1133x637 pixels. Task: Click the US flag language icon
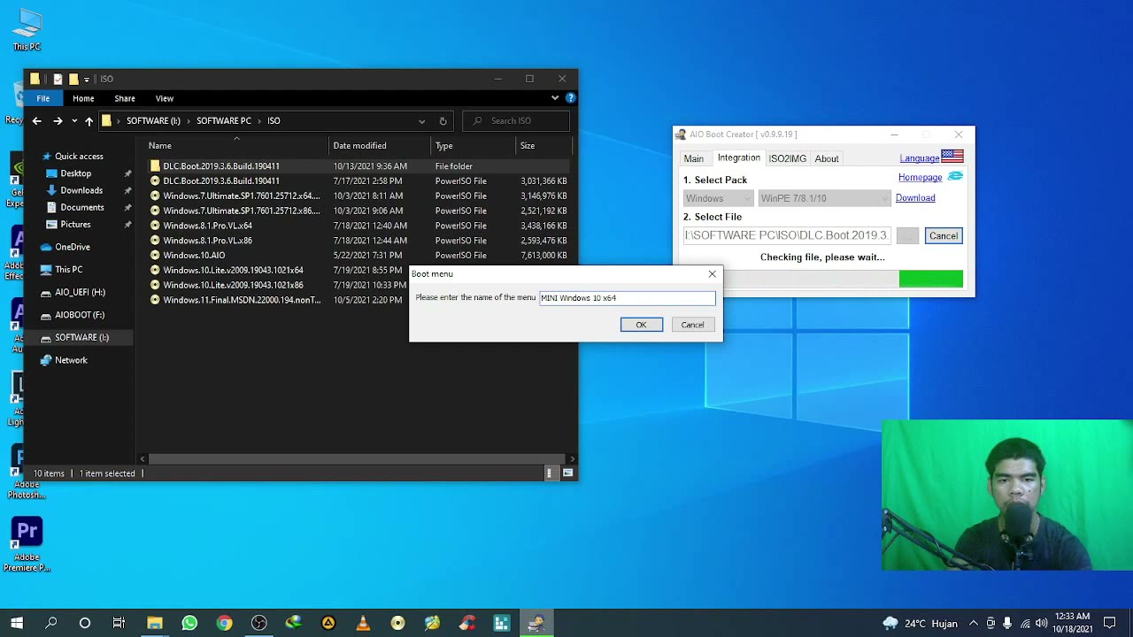click(952, 157)
